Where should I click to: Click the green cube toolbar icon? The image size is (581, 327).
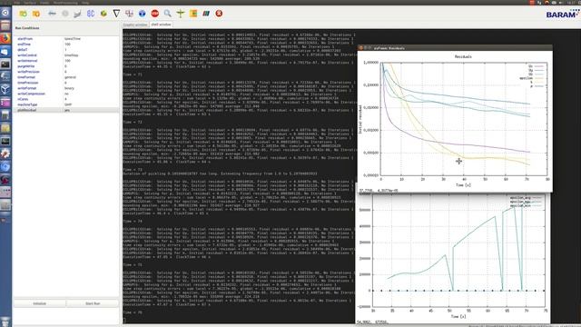(x=103, y=14)
